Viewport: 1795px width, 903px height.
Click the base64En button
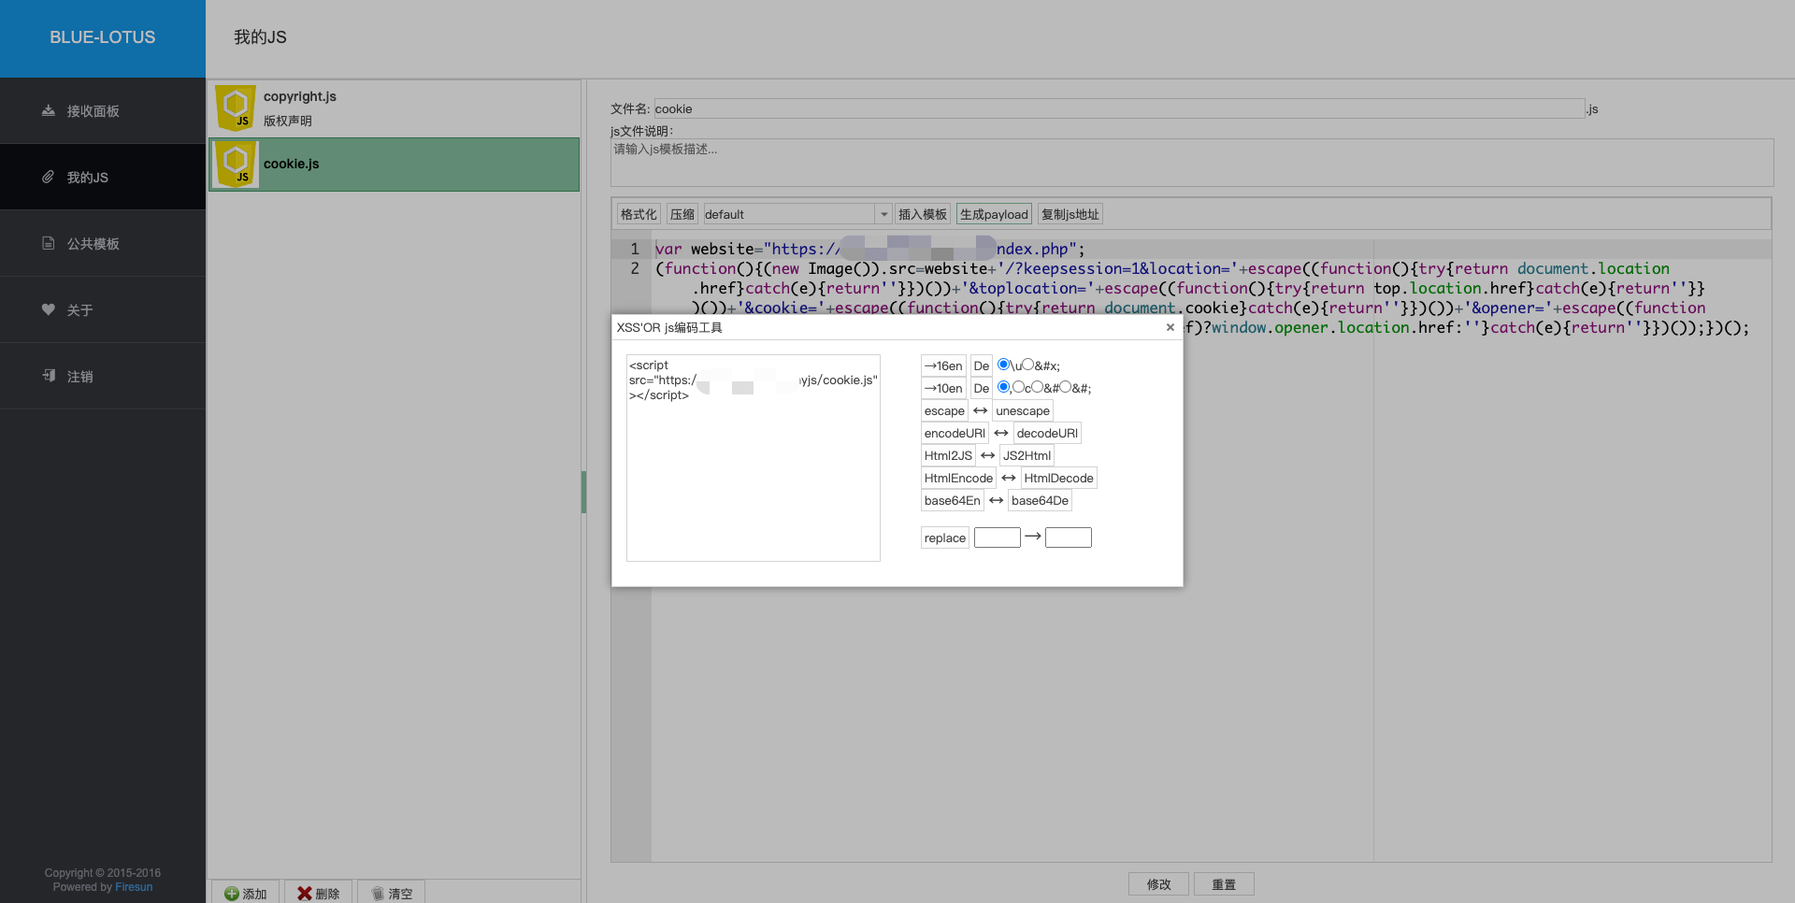[x=952, y=500]
